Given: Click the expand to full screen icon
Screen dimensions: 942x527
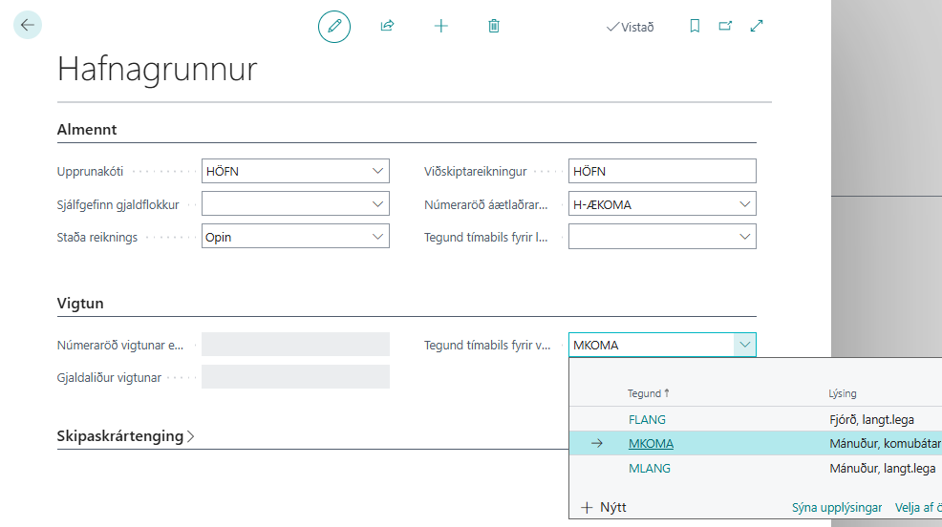Looking at the screenshot, I should (x=757, y=27).
